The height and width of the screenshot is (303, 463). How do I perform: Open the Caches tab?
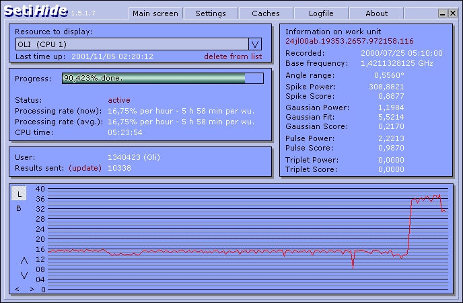coord(266,13)
